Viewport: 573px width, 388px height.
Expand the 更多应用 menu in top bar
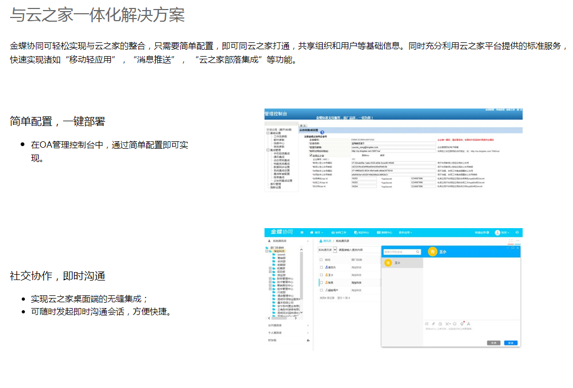405,232
